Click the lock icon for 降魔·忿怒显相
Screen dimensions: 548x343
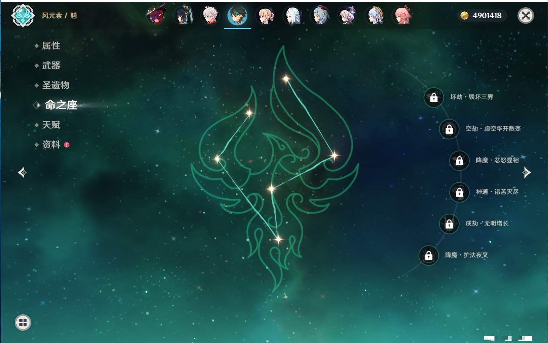coord(460,160)
